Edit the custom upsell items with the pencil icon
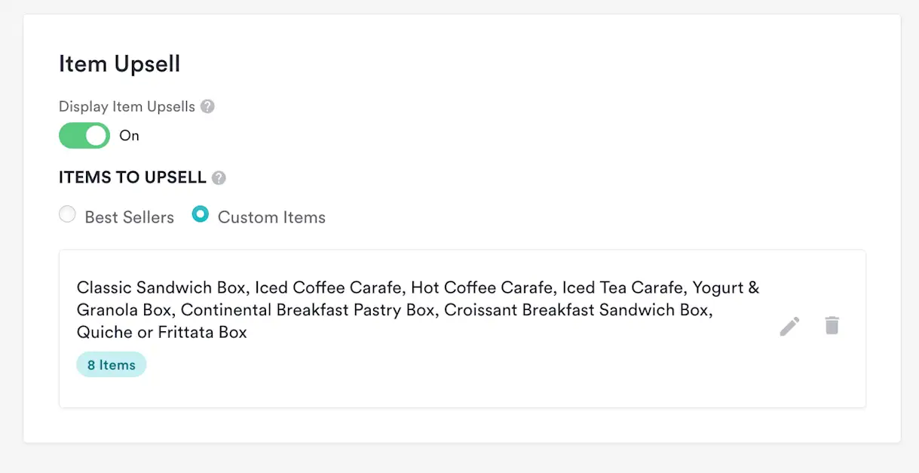The image size is (919, 473). [x=789, y=326]
